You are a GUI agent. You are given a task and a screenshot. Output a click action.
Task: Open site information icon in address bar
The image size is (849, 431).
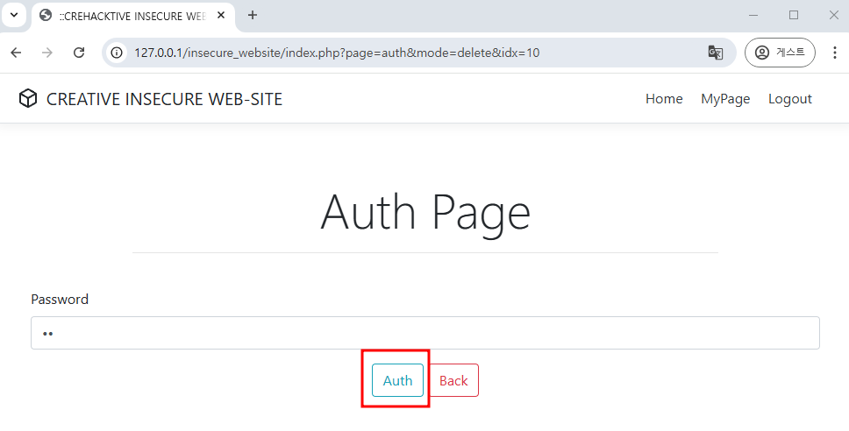point(117,53)
